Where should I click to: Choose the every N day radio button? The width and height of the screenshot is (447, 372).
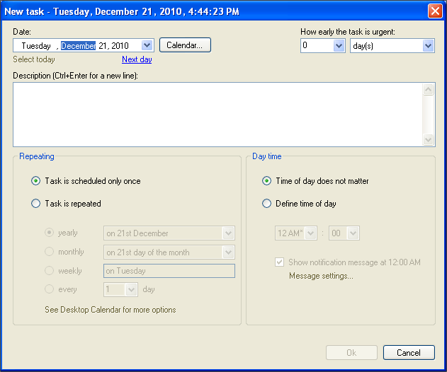point(49,289)
